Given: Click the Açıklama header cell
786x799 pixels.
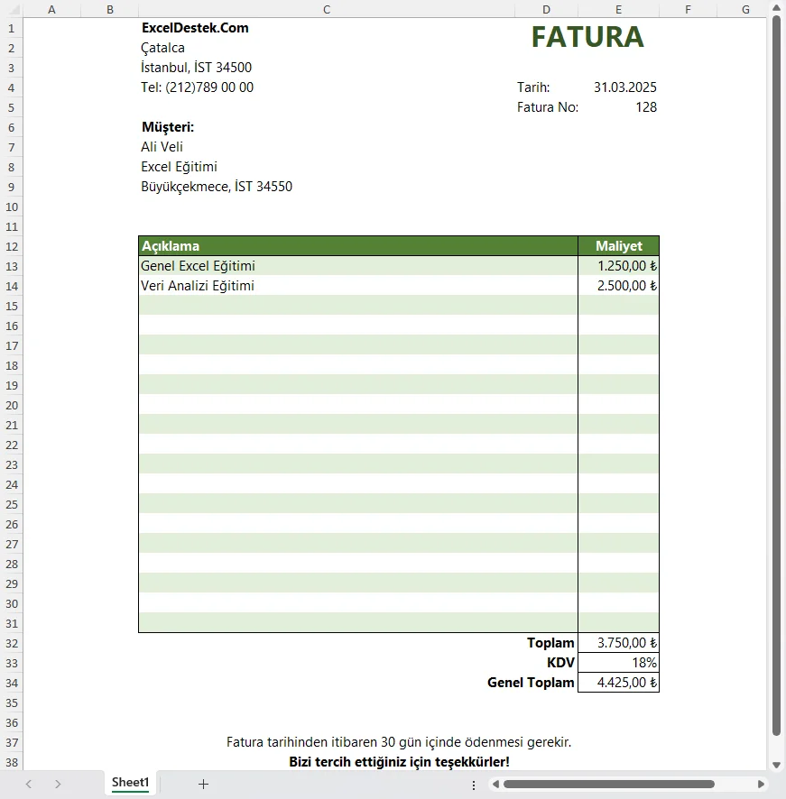Looking at the screenshot, I should pyautogui.click(x=356, y=245).
